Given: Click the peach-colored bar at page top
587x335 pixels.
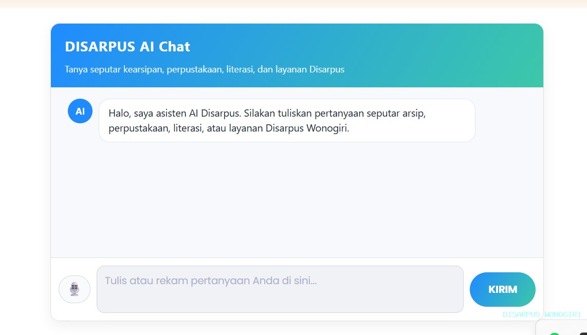Looking at the screenshot, I should point(293,3).
